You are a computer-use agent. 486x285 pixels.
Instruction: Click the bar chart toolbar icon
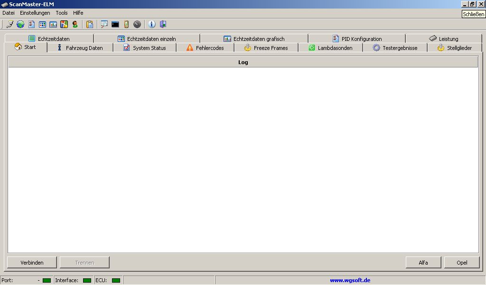pos(53,24)
